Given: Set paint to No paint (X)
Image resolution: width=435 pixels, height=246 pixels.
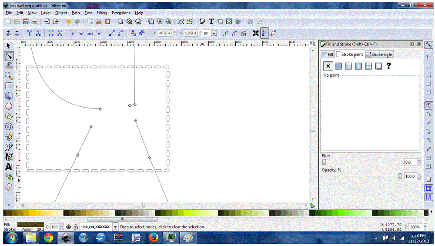Looking at the screenshot, I should coord(328,66).
